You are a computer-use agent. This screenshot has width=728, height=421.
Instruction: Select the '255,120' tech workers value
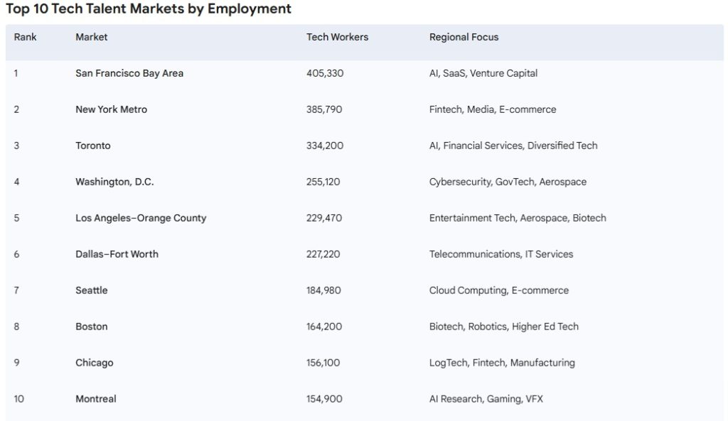(x=323, y=182)
